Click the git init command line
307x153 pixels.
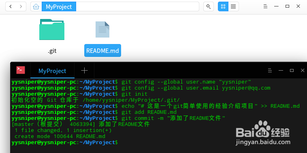pos(79,94)
